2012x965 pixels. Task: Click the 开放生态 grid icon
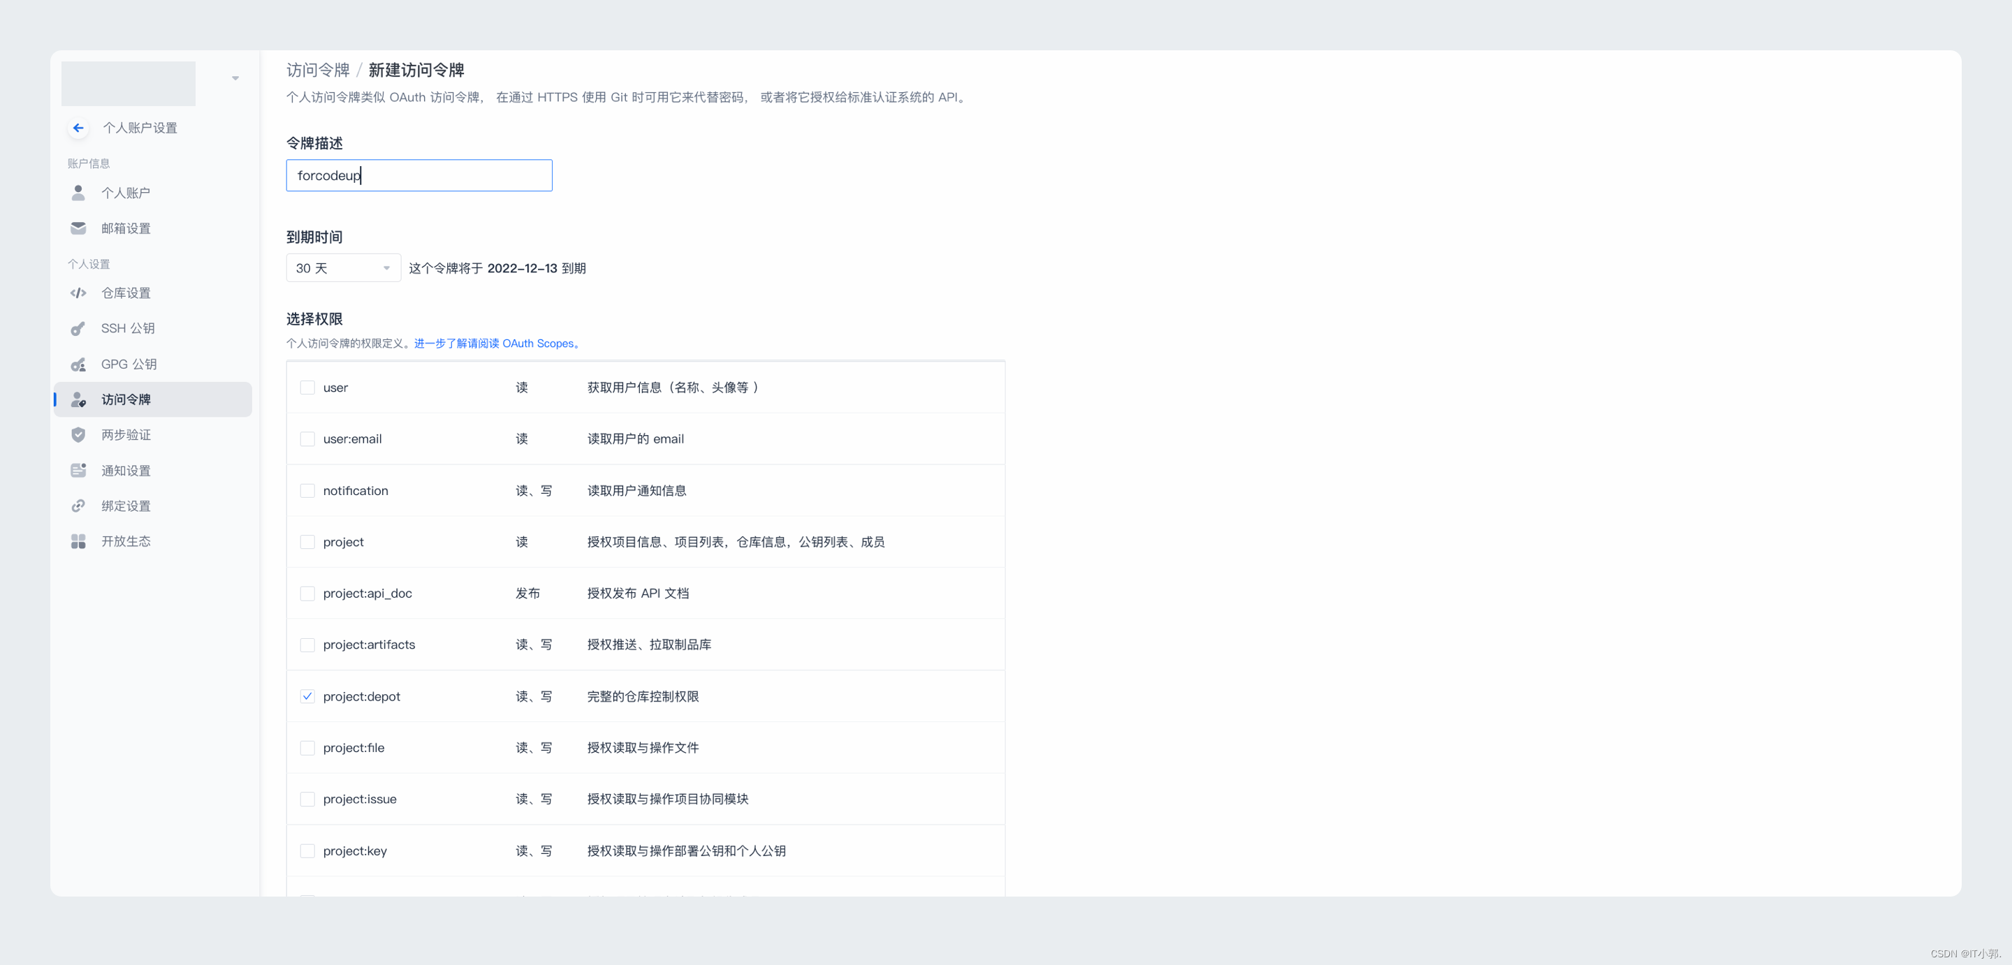(78, 541)
